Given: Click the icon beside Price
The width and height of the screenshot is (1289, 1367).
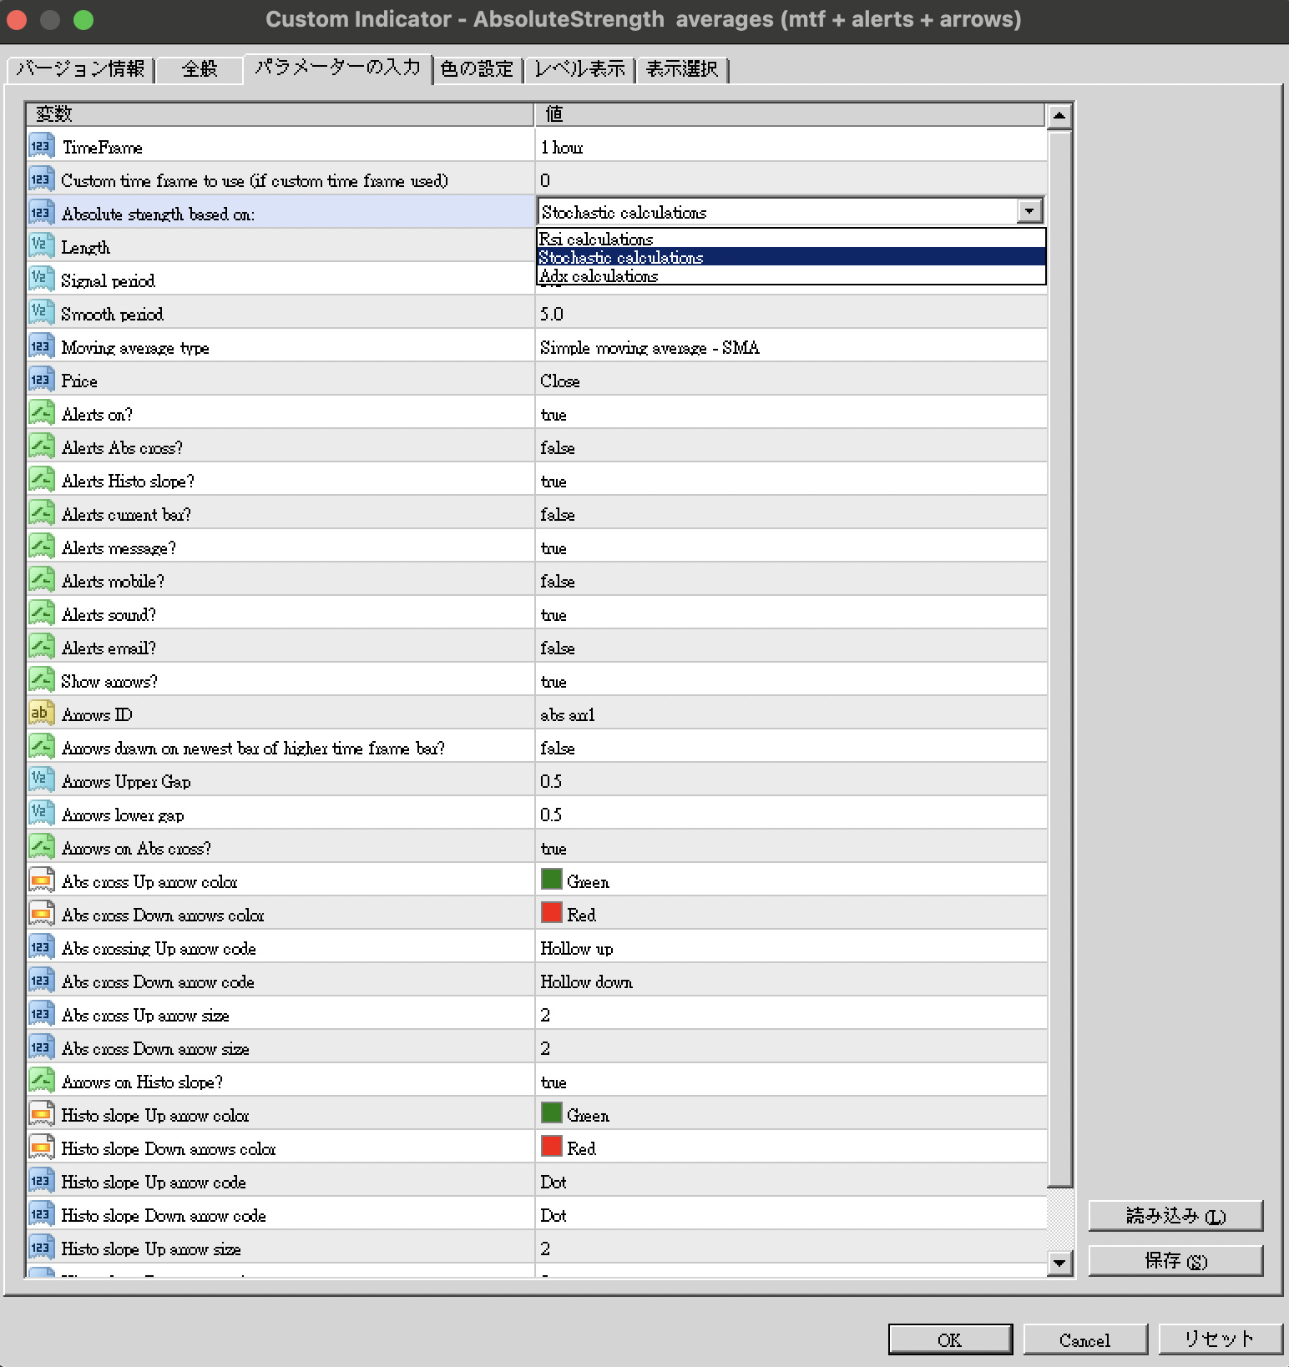Looking at the screenshot, I should (41, 380).
